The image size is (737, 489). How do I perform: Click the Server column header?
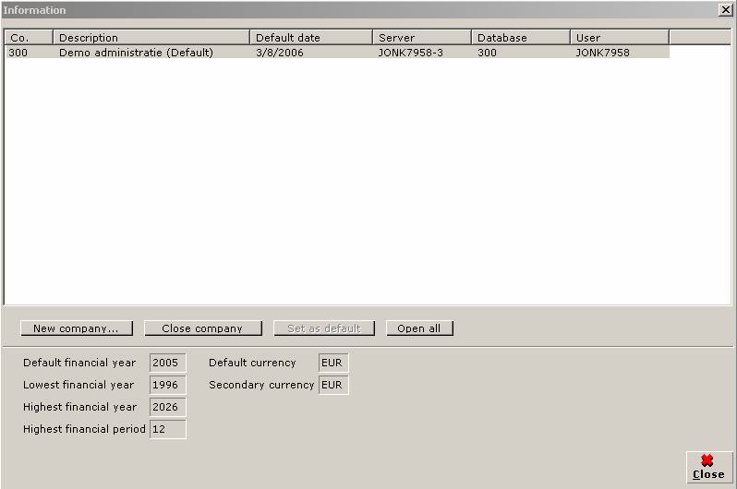[421, 38]
